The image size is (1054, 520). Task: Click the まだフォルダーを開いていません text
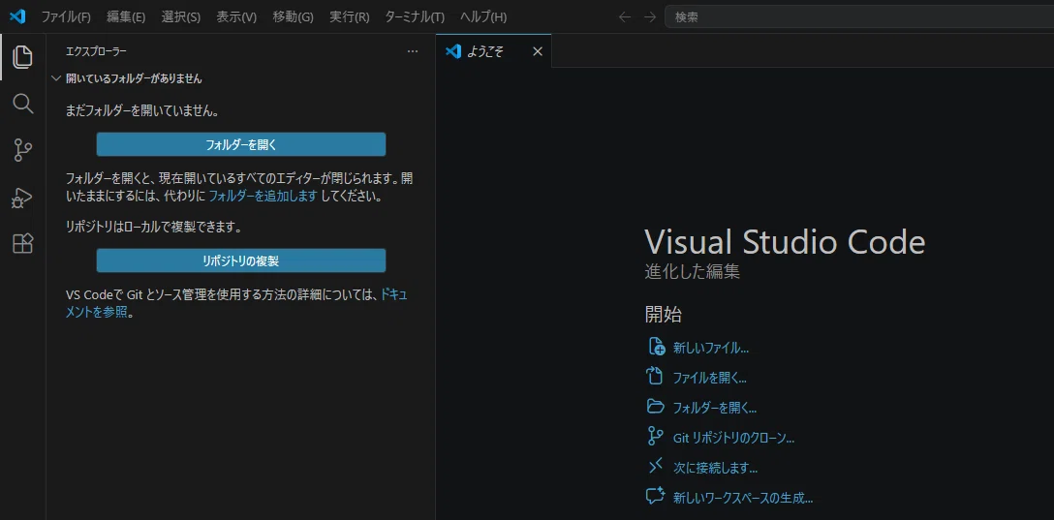[142, 110]
